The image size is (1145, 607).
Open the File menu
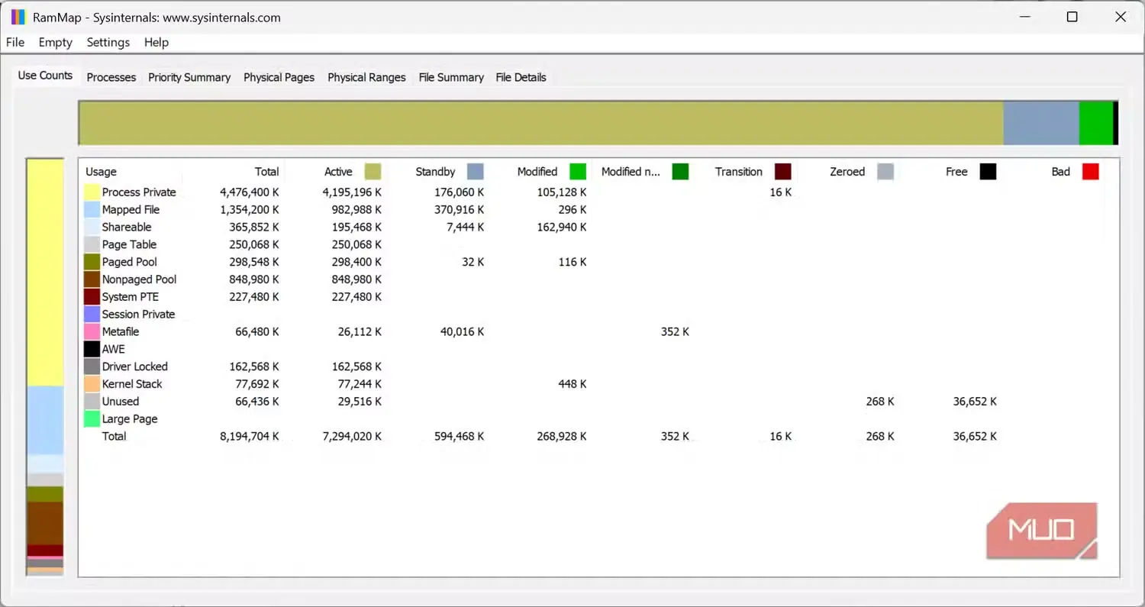[x=15, y=42]
